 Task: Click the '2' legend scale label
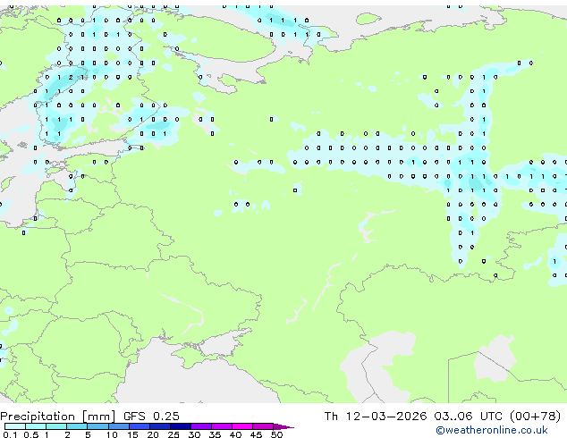tap(67, 434)
